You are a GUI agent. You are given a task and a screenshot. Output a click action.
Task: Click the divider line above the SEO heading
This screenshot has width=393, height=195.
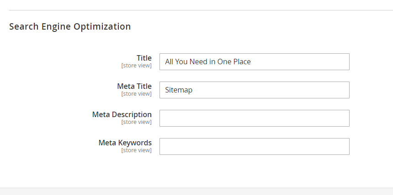pyautogui.click(x=201, y=10)
